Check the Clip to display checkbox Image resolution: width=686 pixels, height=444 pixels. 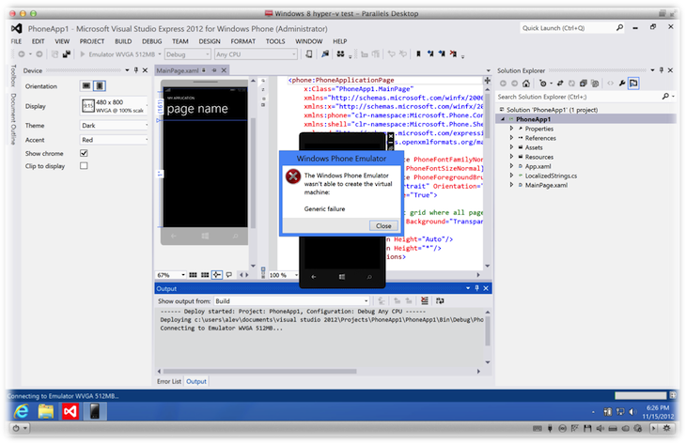tap(84, 166)
